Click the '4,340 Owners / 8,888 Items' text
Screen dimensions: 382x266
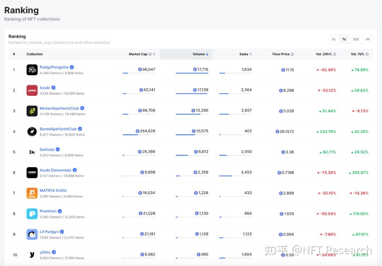pos(62,73)
